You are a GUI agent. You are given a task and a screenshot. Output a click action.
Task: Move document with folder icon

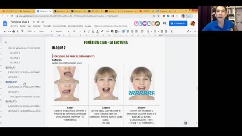click(x=38, y=22)
